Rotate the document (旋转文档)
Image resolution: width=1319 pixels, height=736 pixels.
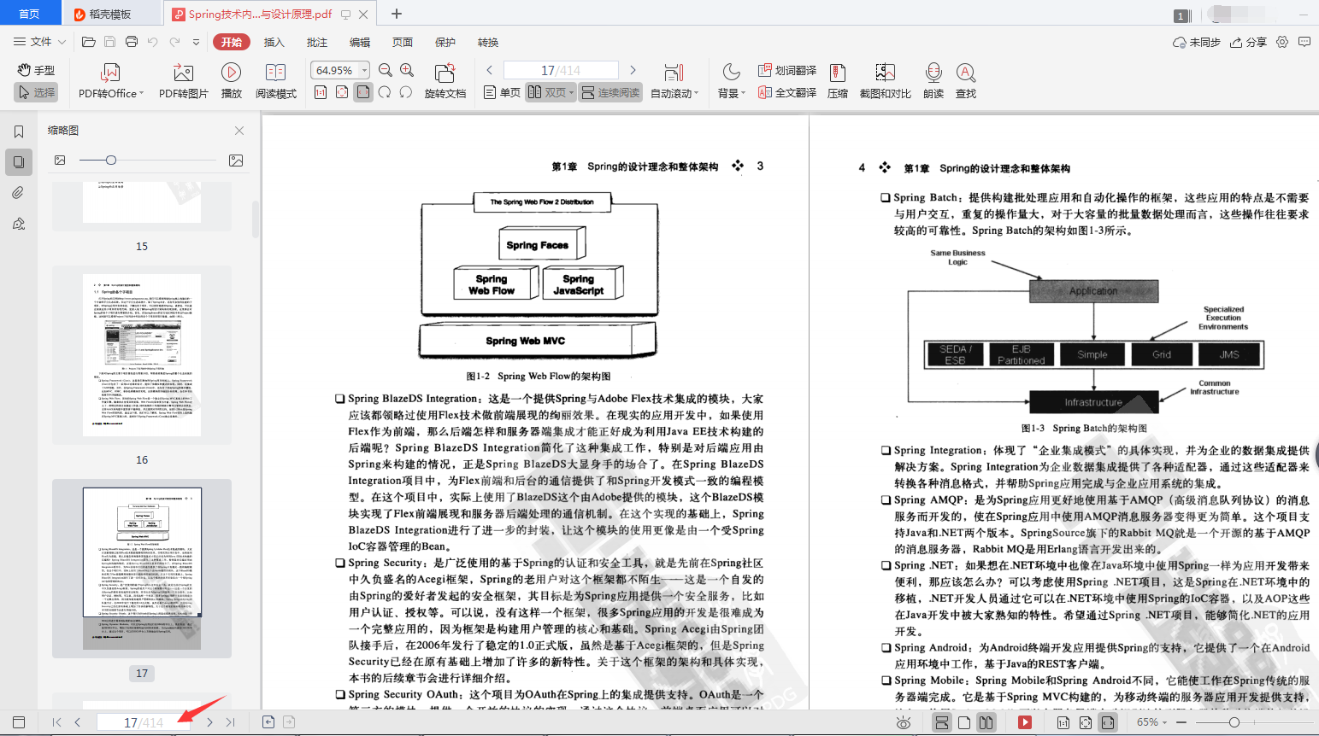tap(445, 82)
